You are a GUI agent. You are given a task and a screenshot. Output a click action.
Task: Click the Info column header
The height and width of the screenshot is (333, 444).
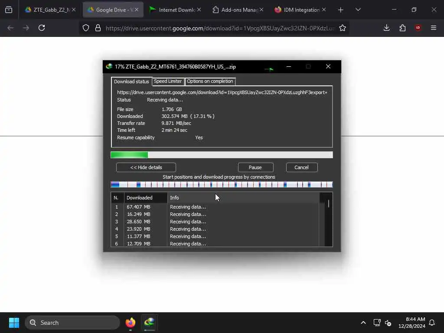pyautogui.click(x=243, y=198)
